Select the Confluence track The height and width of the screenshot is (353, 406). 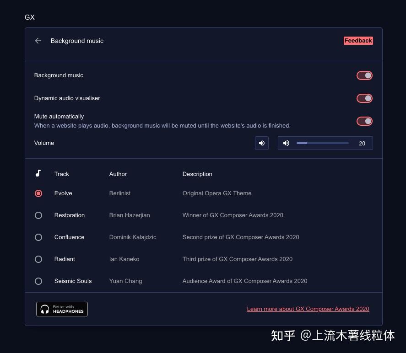point(38,237)
